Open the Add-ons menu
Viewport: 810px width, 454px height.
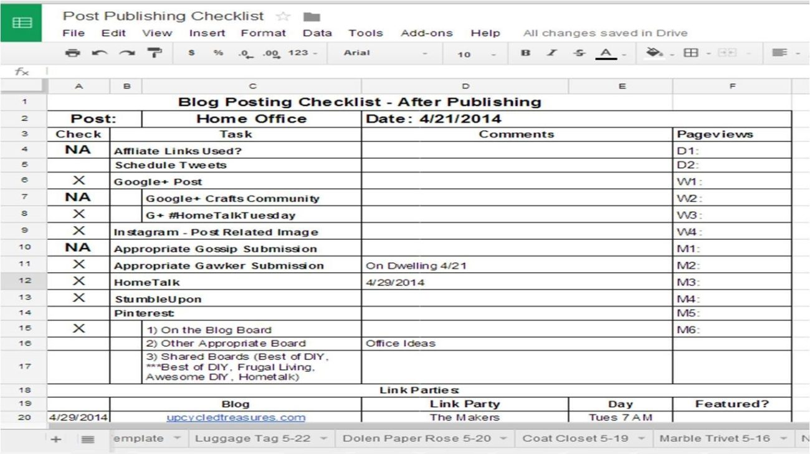[x=428, y=33]
